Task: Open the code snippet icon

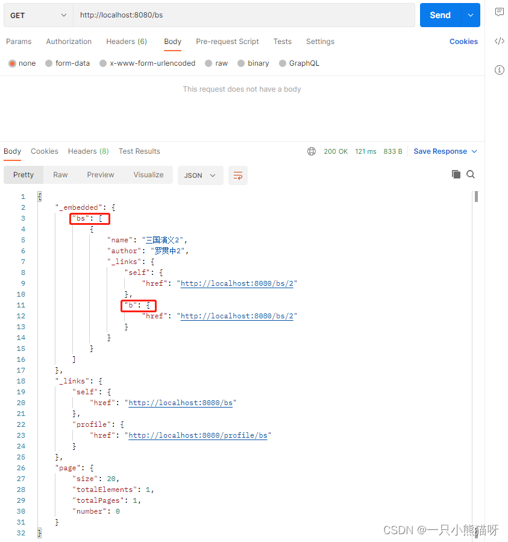Action: click(499, 41)
